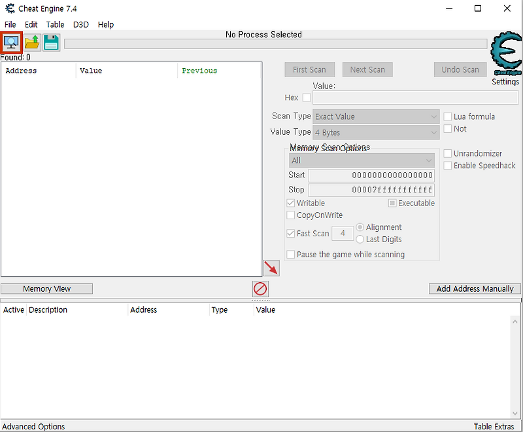Click the red arrow to add scan results
The width and height of the screenshot is (523, 432).
[271, 267]
